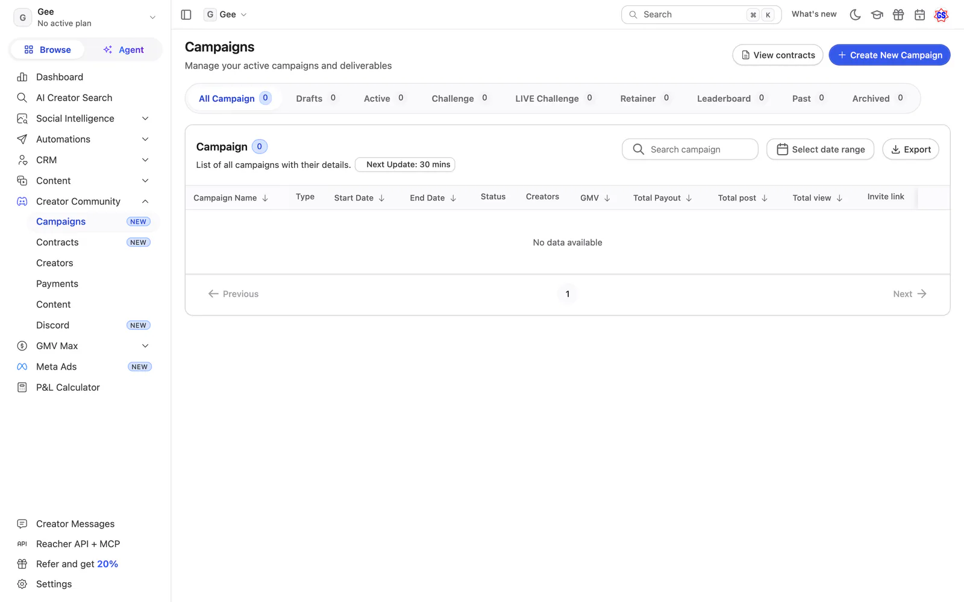964x602 pixels.
Task: Select the Drafts tab
Action: coord(317,98)
